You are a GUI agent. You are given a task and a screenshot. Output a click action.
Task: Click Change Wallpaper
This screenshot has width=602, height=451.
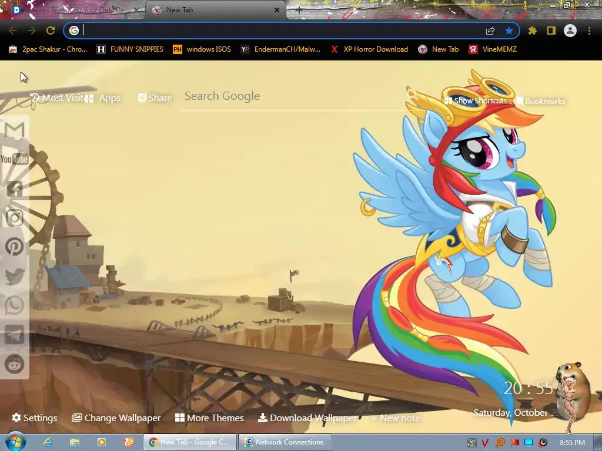[116, 418]
